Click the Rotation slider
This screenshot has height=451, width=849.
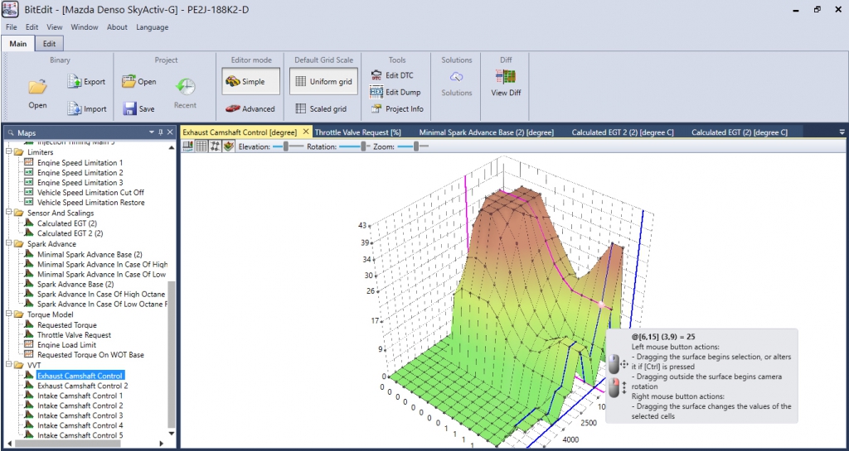point(354,146)
